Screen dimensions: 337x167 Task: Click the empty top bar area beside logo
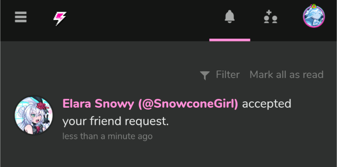pos(140,18)
